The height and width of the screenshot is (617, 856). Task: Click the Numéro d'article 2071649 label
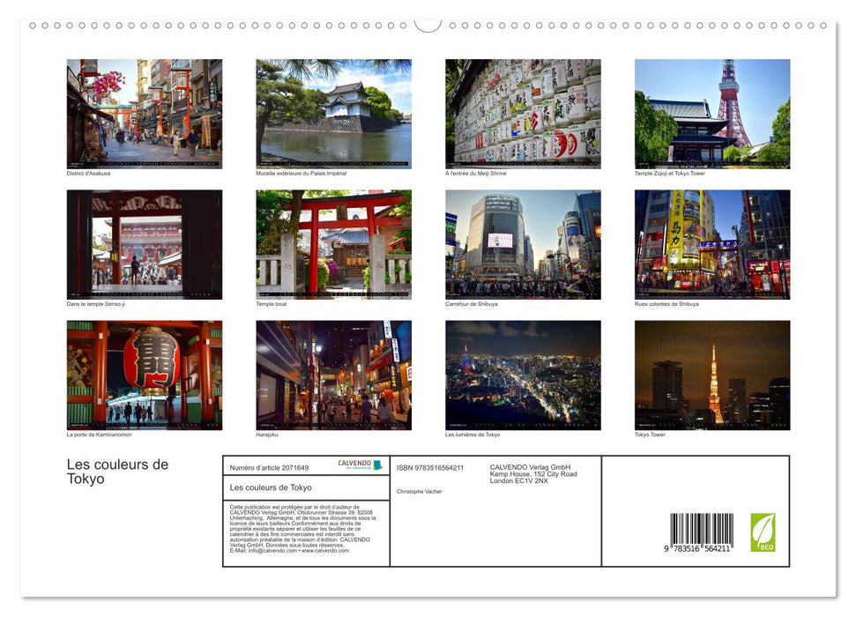[267, 466]
